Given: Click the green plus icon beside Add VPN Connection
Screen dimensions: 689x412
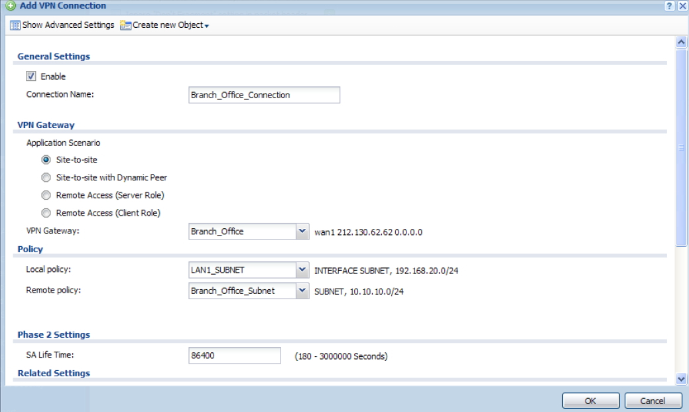Looking at the screenshot, I should click(11, 6).
